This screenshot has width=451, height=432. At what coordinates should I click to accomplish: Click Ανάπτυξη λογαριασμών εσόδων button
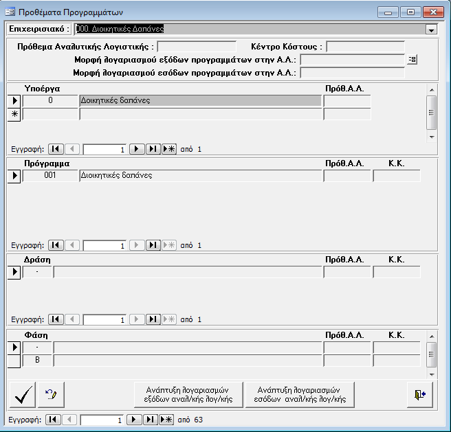pyautogui.click(x=300, y=395)
